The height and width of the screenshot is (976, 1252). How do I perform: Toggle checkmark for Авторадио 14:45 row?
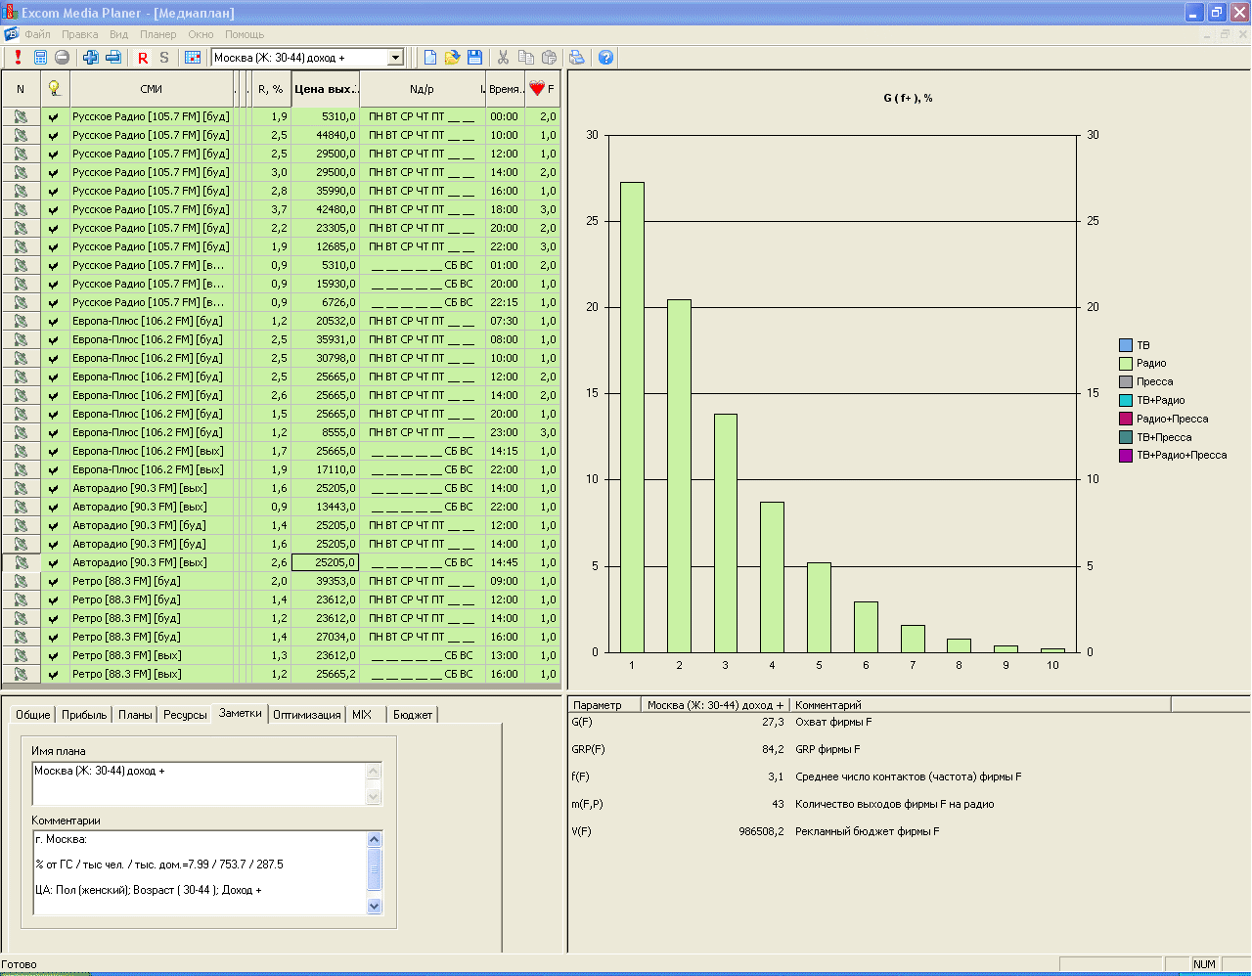[x=54, y=563]
